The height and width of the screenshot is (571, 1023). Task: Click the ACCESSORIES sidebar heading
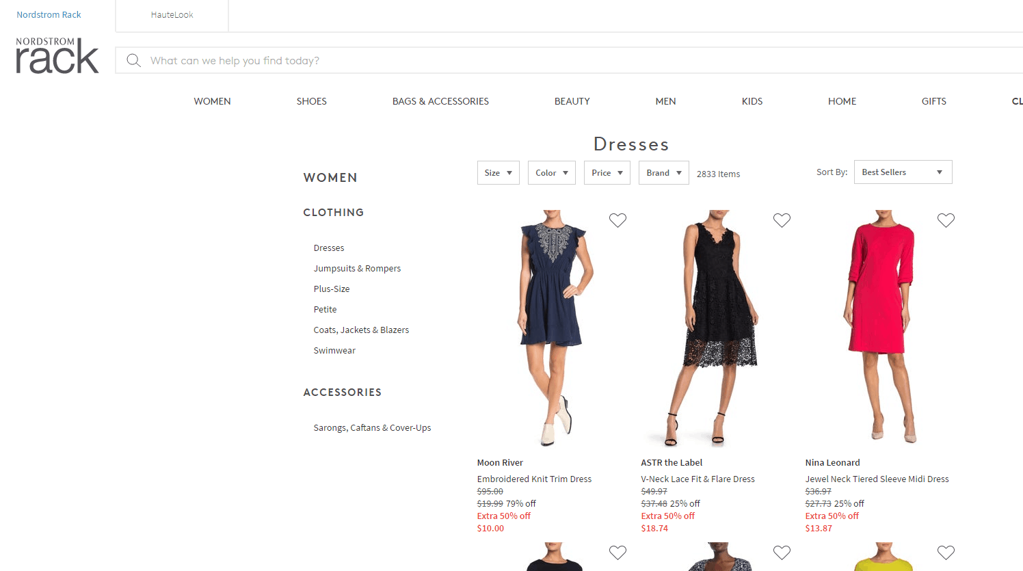343,393
